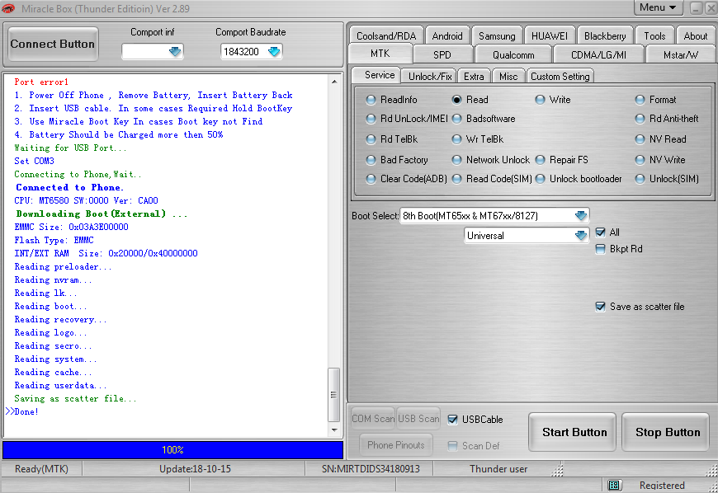Viewport: 718px width, 493px height.
Task: Toggle the All checkbox
Action: point(600,232)
